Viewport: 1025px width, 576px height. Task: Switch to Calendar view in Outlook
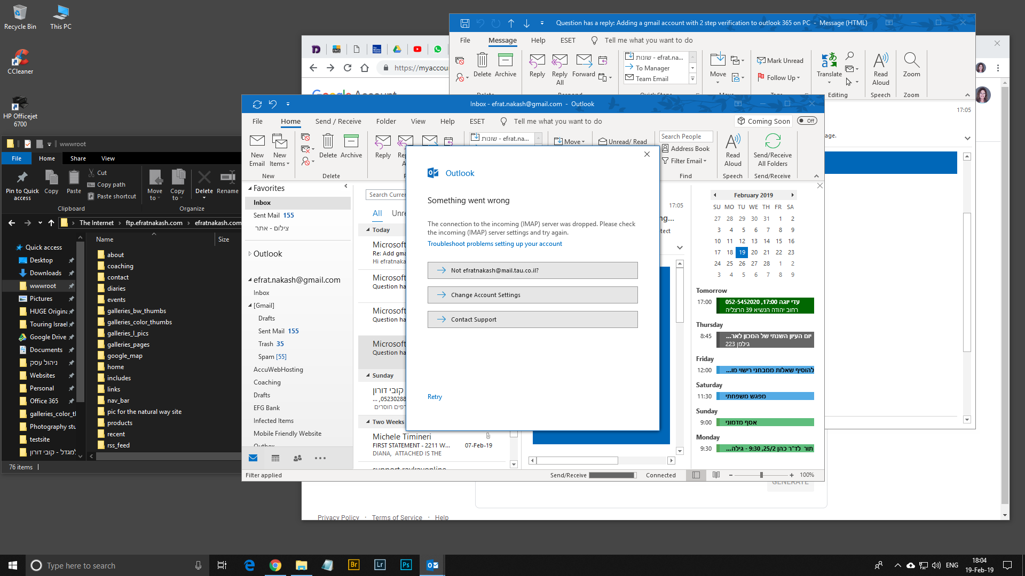click(x=275, y=458)
